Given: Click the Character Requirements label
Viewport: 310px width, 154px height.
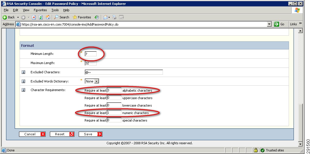Looking at the screenshot, I should coord(48,90).
